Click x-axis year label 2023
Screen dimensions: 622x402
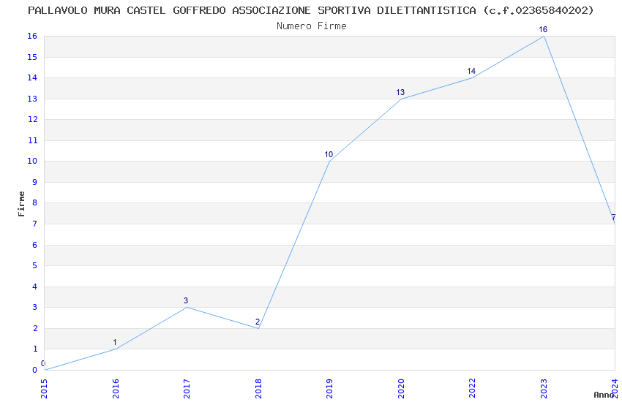tap(544, 389)
